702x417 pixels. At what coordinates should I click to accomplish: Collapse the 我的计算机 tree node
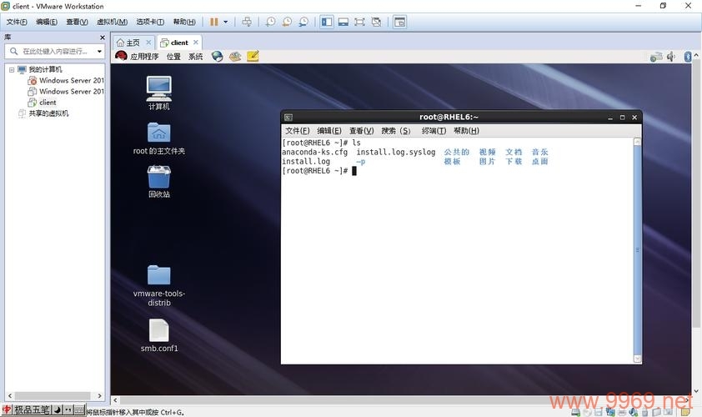(12, 69)
